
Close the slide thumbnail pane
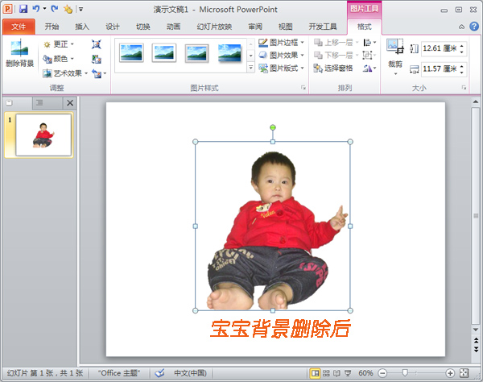pyautogui.click(x=70, y=102)
